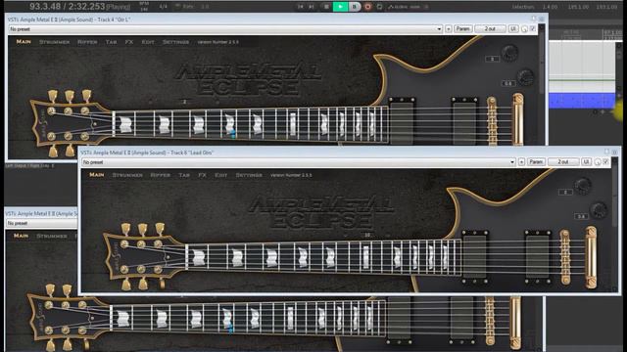Arm the red Record button
This screenshot has width=627, height=352.
pyautogui.click(x=367, y=7)
